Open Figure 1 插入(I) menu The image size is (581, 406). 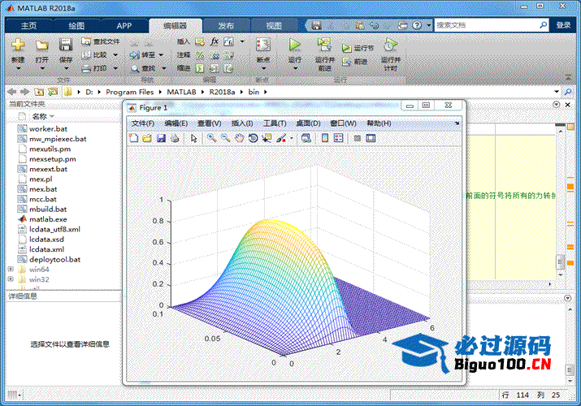pyautogui.click(x=242, y=123)
